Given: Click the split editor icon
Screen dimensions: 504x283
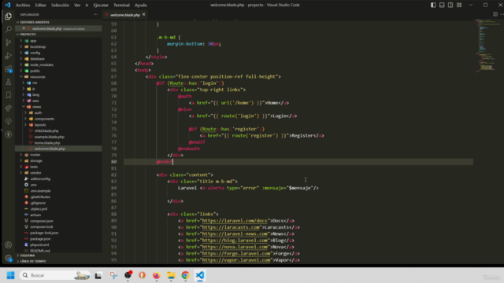Looking at the screenshot, I should tap(495, 14).
